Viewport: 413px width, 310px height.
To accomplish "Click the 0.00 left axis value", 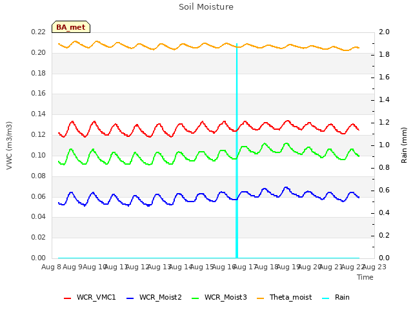I will click(x=38, y=258).
